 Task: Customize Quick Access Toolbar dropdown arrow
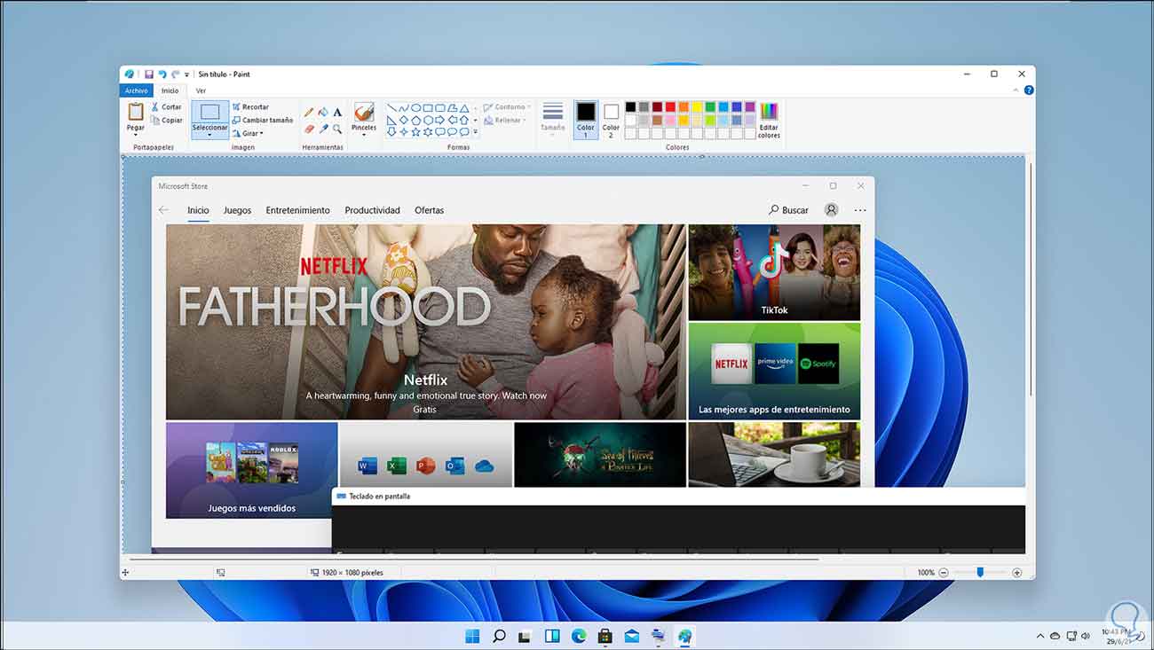[187, 75]
